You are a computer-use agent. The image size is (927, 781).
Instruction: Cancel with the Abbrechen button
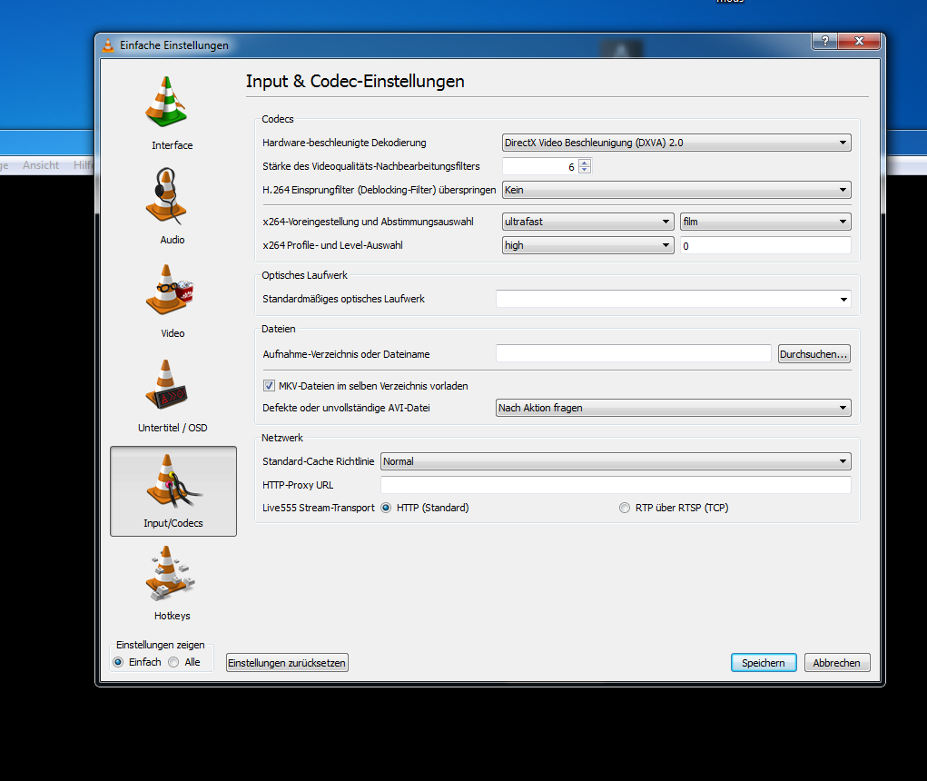point(836,663)
